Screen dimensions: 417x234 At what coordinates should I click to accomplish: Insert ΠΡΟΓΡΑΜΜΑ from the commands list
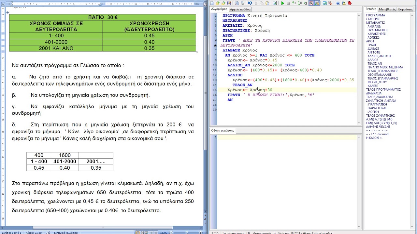click(x=375, y=15)
